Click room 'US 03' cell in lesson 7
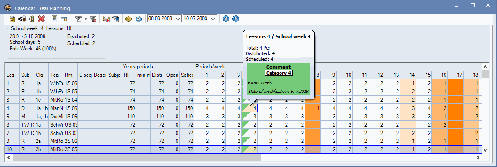 point(70,132)
